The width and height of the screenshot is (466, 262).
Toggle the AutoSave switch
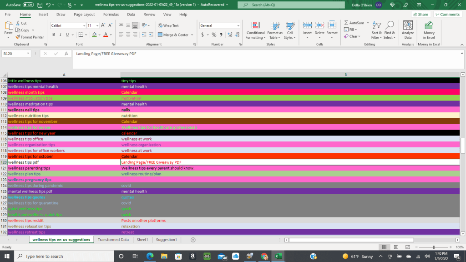click(28, 5)
